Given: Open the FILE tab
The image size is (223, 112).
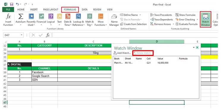Looking at the screenshot, I should 8,9.
